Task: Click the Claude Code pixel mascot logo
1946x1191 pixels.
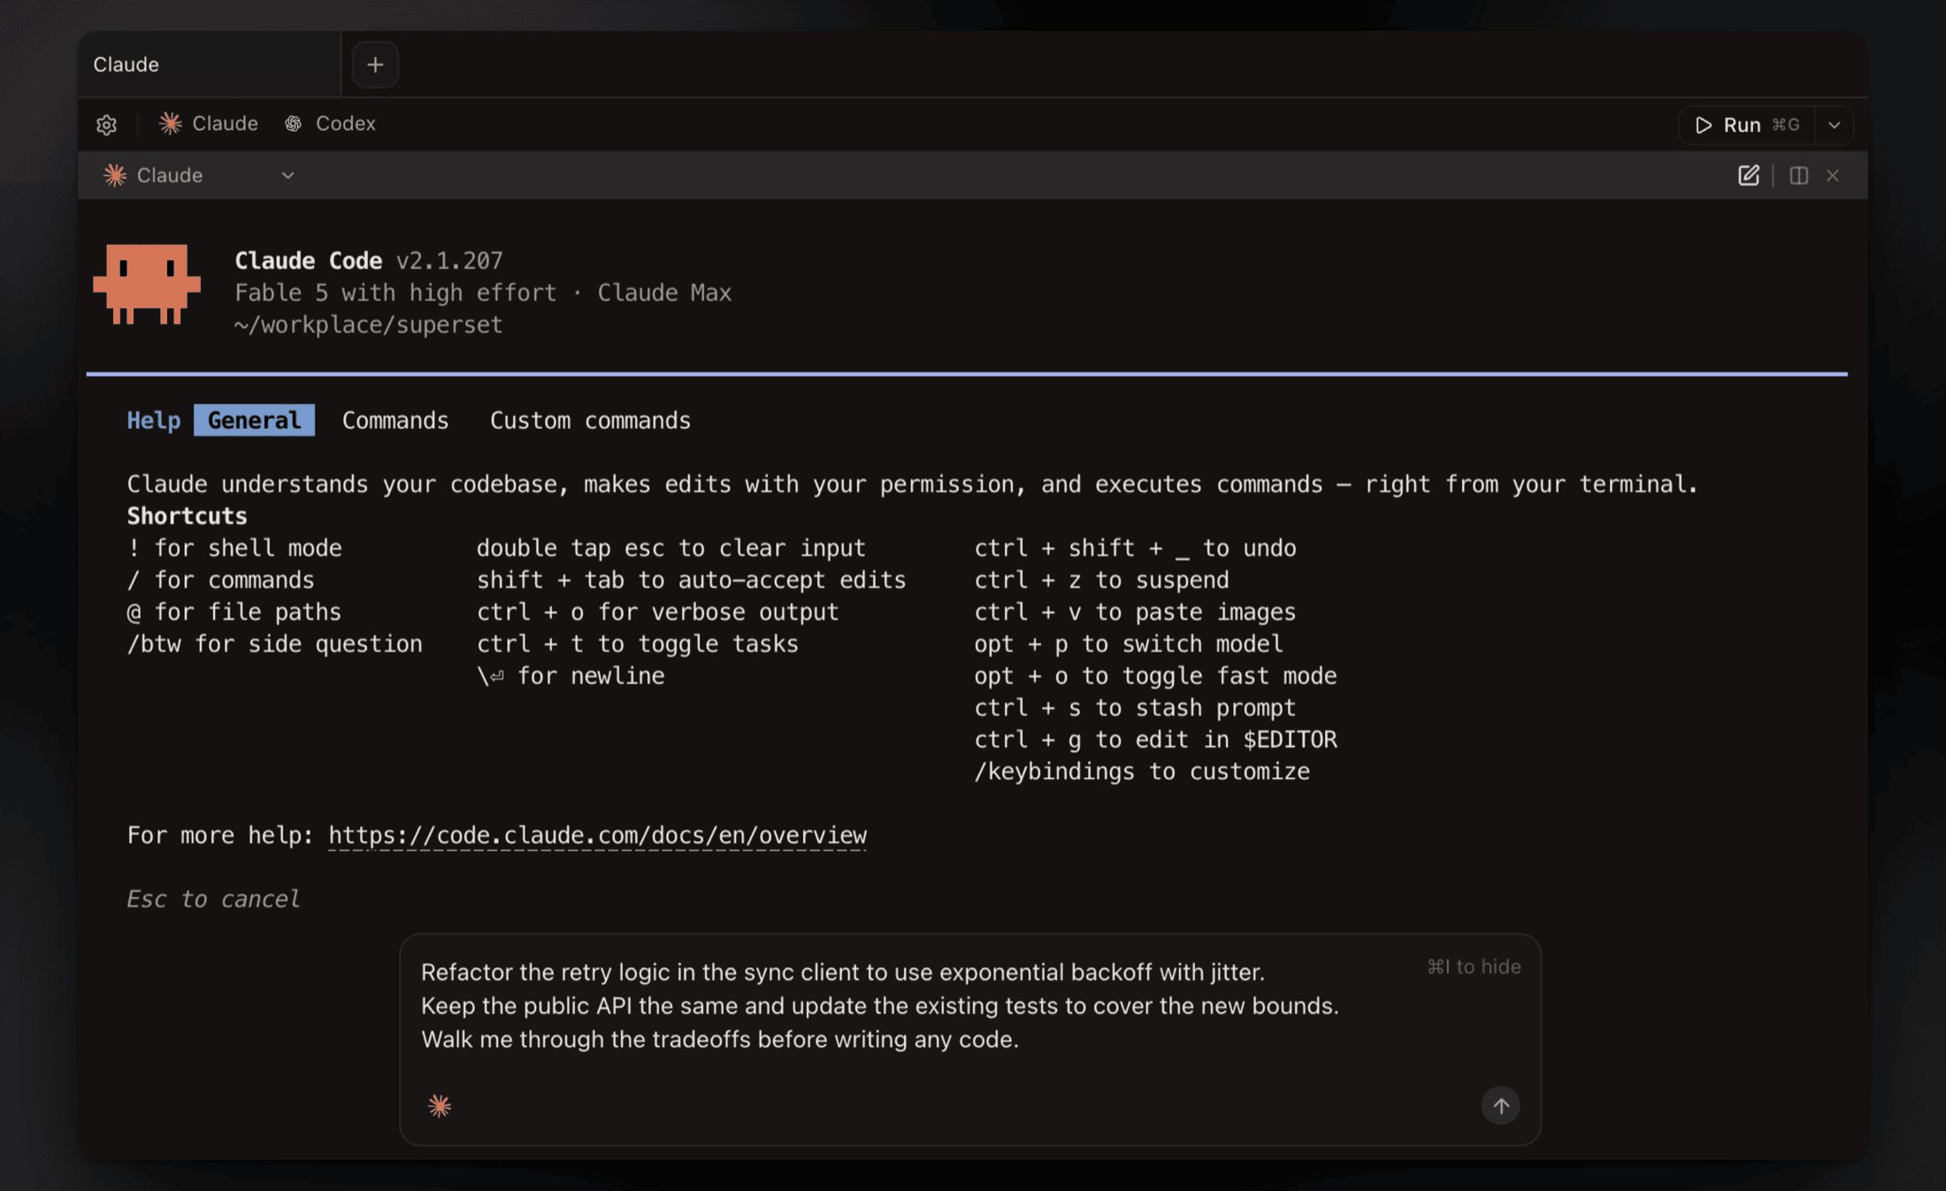Action: click(x=147, y=285)
